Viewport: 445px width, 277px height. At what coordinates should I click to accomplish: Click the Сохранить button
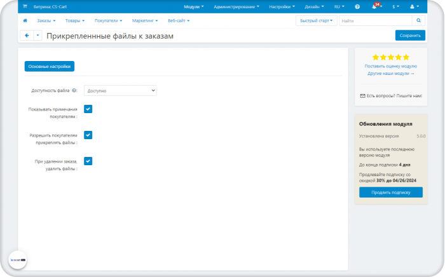(410, 36)
